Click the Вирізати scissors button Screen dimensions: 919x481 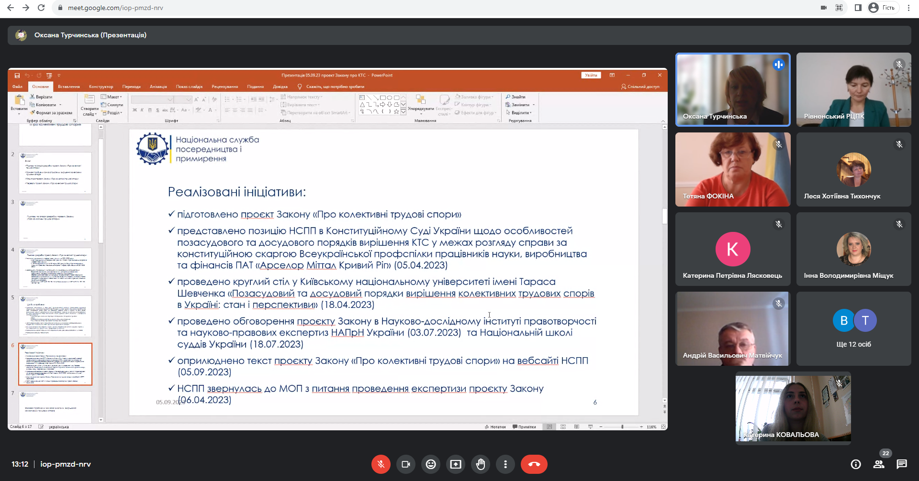(x=41, y=97)
